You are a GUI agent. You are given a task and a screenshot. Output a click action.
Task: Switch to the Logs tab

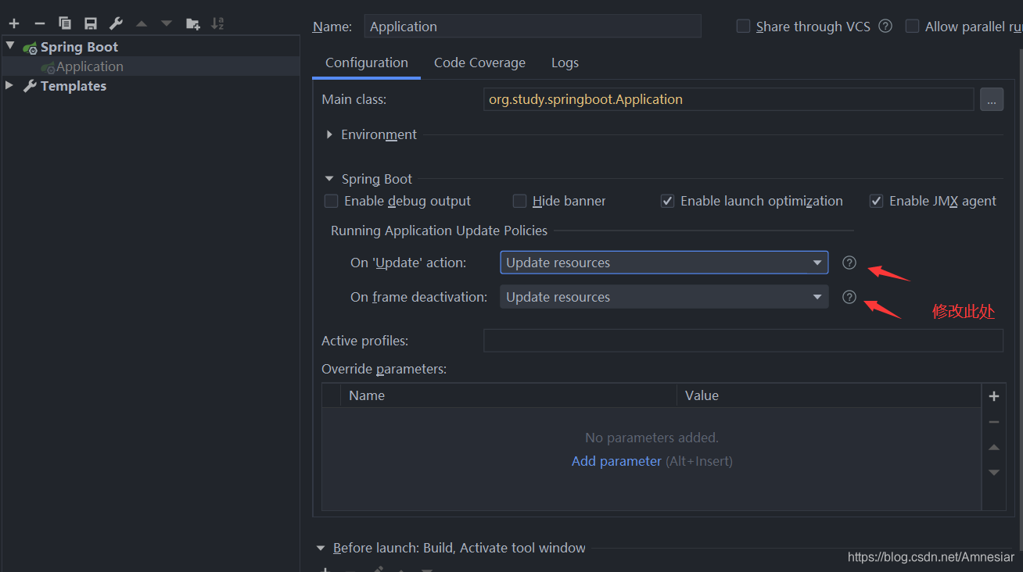(565, 63)
